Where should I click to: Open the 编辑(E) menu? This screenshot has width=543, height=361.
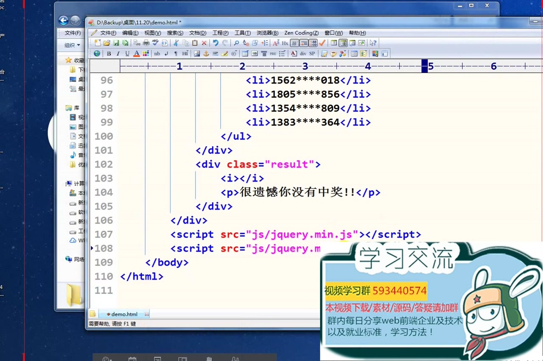click(130, 33)
